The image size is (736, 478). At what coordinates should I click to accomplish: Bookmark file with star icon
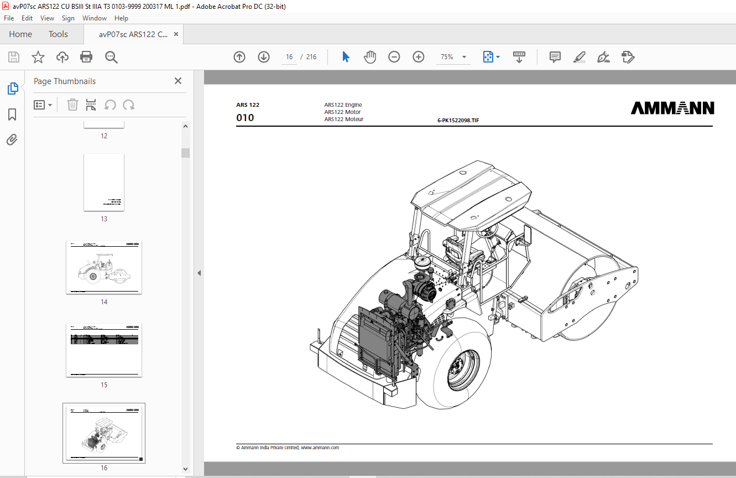pos(38,57)
